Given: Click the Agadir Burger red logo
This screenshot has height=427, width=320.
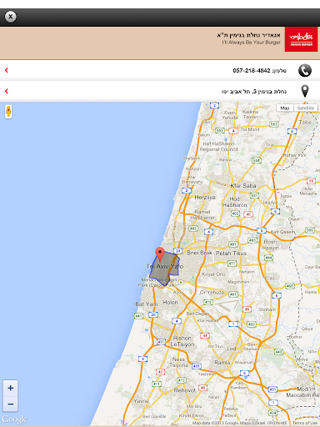Looking at the screenshot, I should tap(301, 39).
